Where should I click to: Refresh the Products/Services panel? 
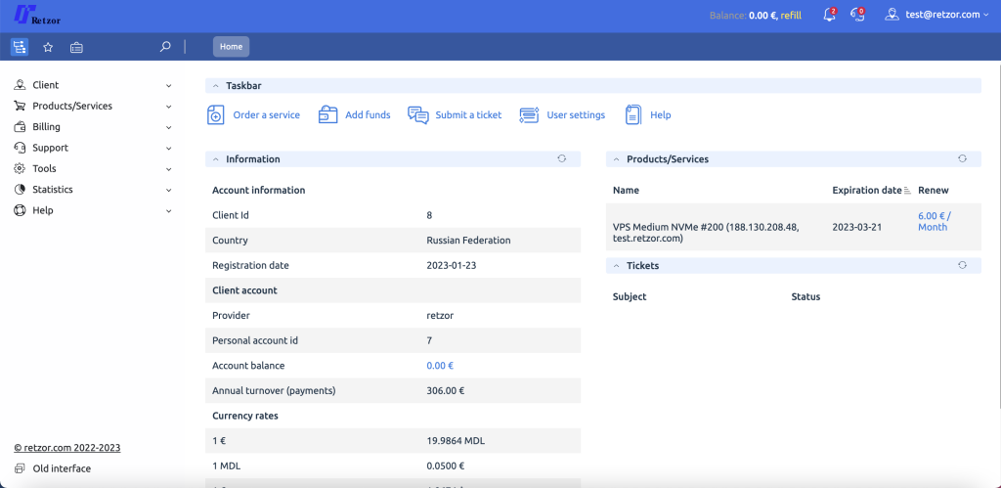962,158
